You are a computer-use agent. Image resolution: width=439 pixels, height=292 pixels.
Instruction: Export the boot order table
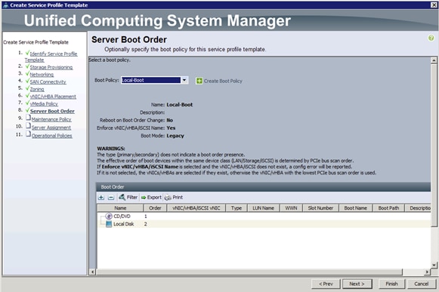point(151,198)
